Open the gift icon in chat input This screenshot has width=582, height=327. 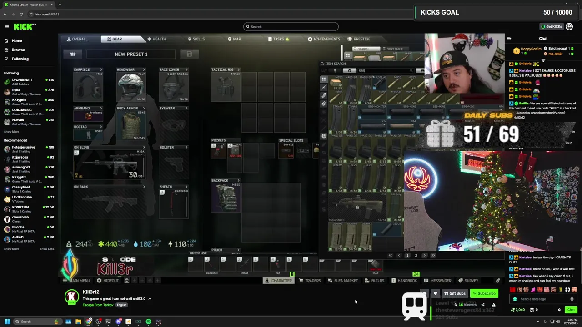tap(515, 299)
